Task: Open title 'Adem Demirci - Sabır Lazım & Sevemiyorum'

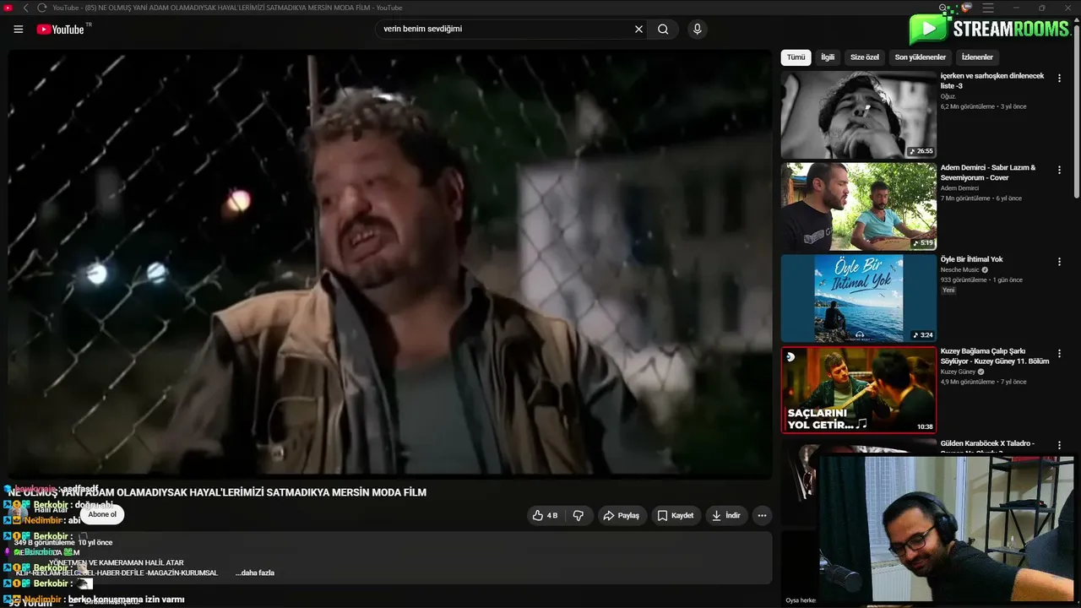Action: 988,172
